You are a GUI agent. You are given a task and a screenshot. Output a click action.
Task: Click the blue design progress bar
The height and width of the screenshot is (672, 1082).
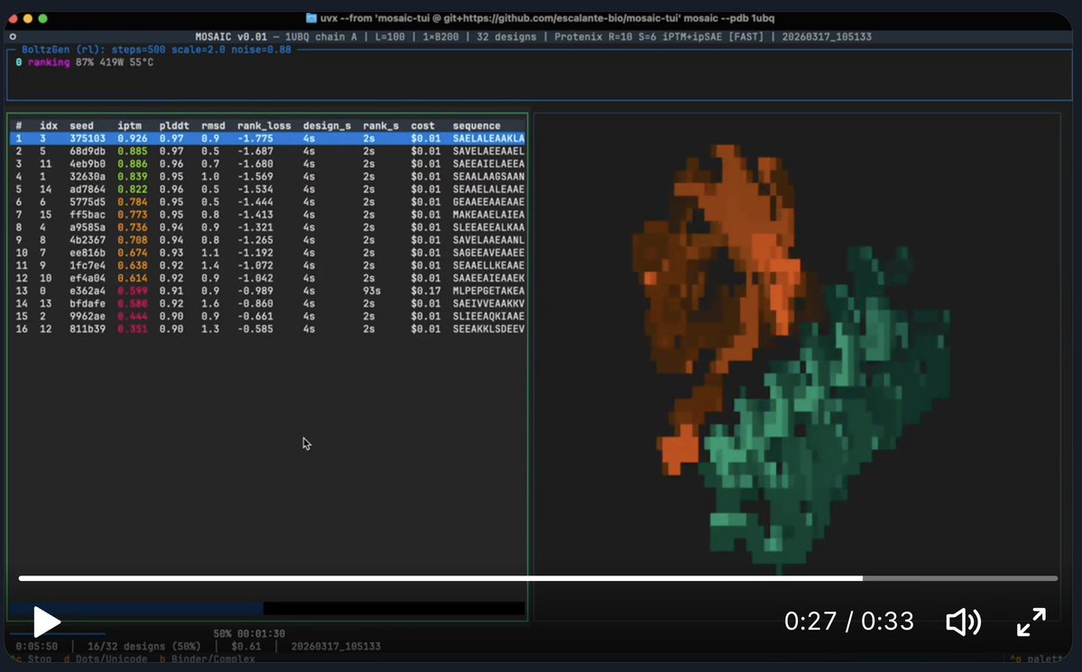pyautogui.click(x=136, y=609)
